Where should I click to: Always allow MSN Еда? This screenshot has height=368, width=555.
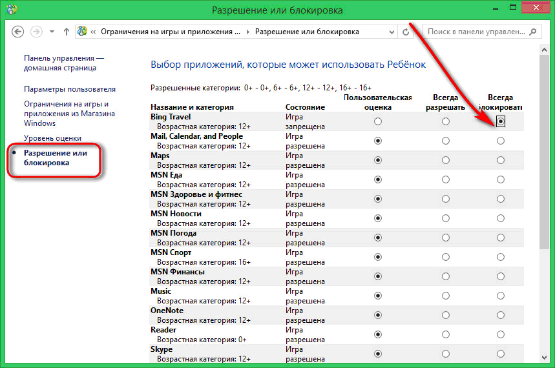point(446,179)
